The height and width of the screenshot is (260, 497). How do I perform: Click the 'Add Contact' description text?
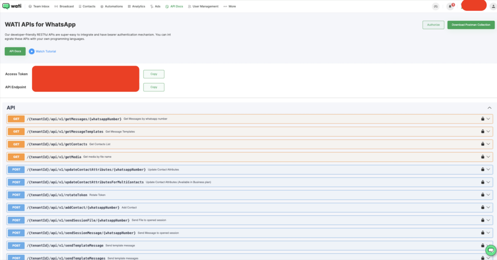click(129, 208)
